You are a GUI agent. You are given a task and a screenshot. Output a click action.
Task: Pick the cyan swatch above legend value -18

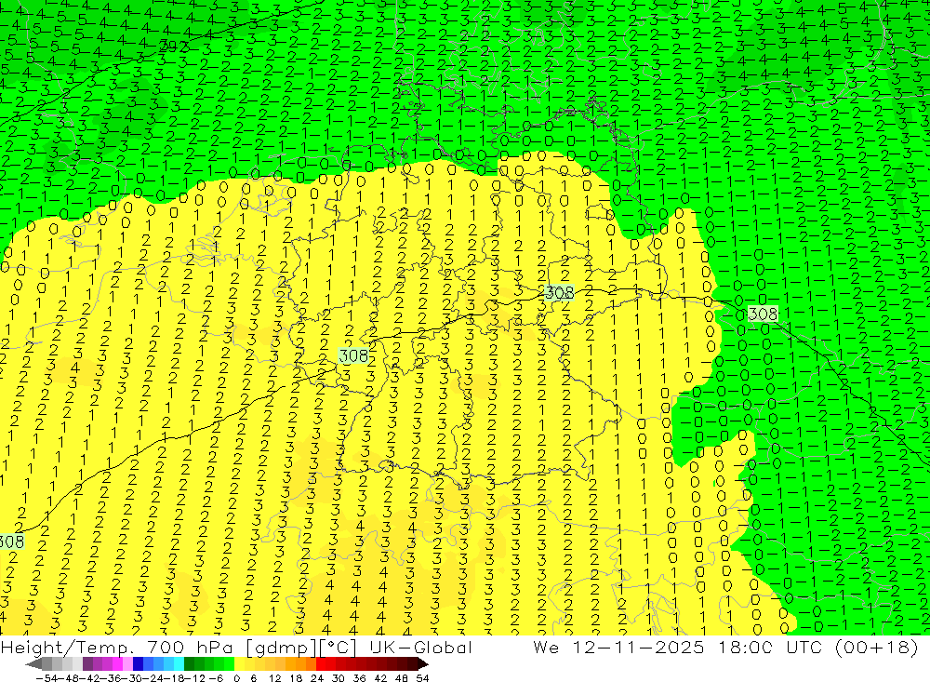tap(179, 663)
